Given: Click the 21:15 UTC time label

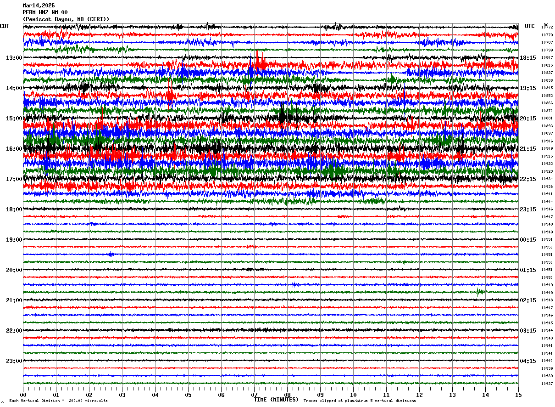Looking at the screenshot, I should pos(527,149).
